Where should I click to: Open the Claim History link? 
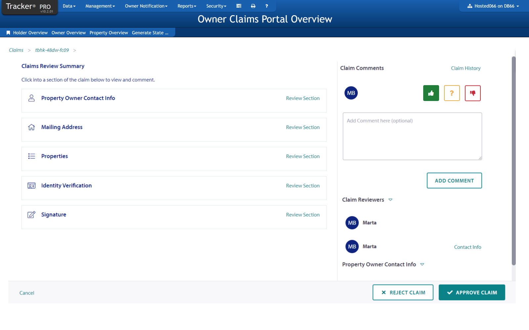[466, 68]
